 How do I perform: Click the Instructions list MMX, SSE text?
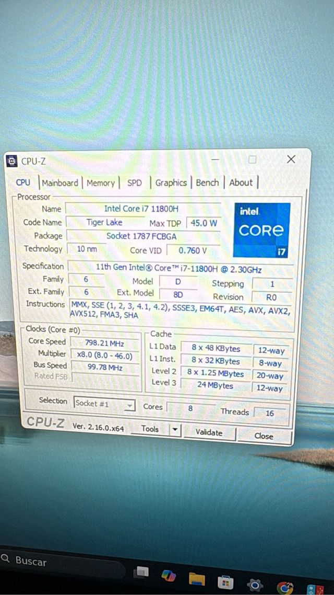point(180,309)
